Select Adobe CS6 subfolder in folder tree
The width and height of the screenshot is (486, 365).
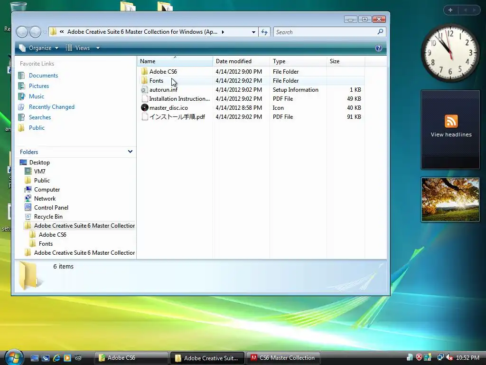pos(52,235)
